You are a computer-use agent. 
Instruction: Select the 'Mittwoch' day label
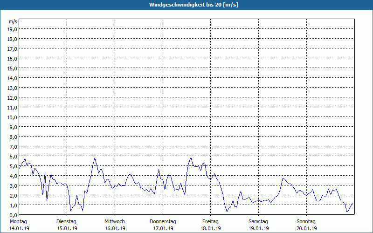point(115,222)
